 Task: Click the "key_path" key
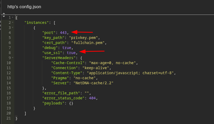tap(53, 38)
